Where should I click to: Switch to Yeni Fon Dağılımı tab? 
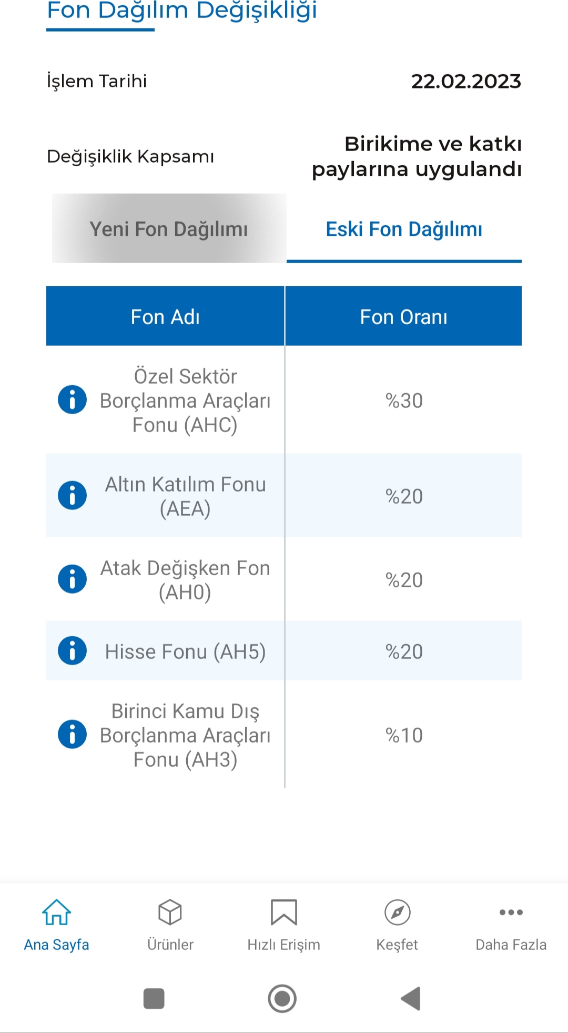(169, 228)
